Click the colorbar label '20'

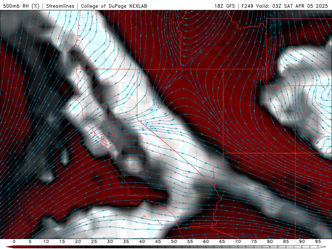coord(78,242)
